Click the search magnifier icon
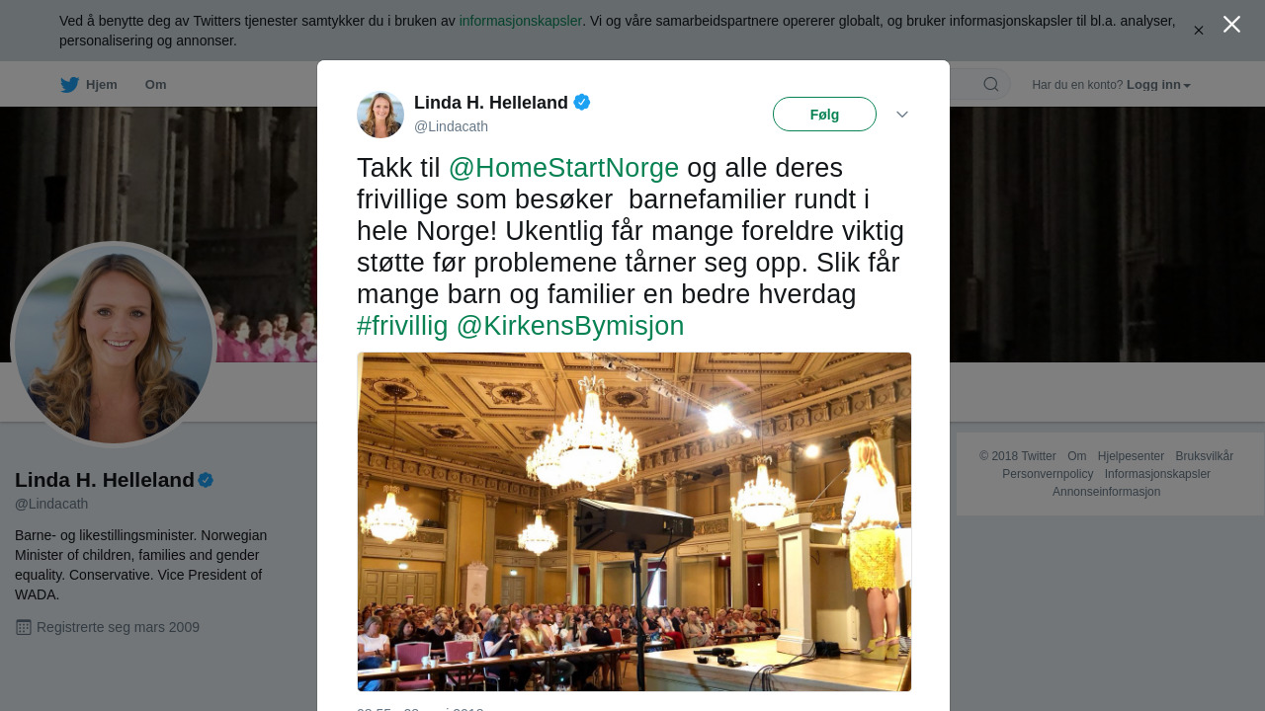This screenshot has height=711, width=1265. coord(991,85)
